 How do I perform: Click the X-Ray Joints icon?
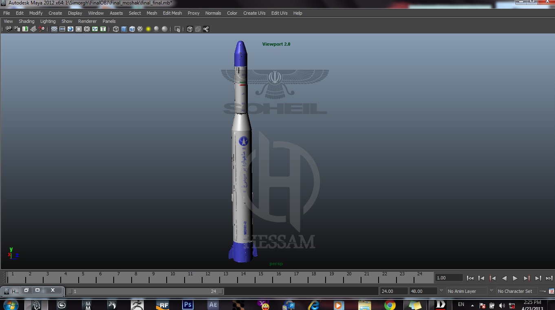point(206,29)
